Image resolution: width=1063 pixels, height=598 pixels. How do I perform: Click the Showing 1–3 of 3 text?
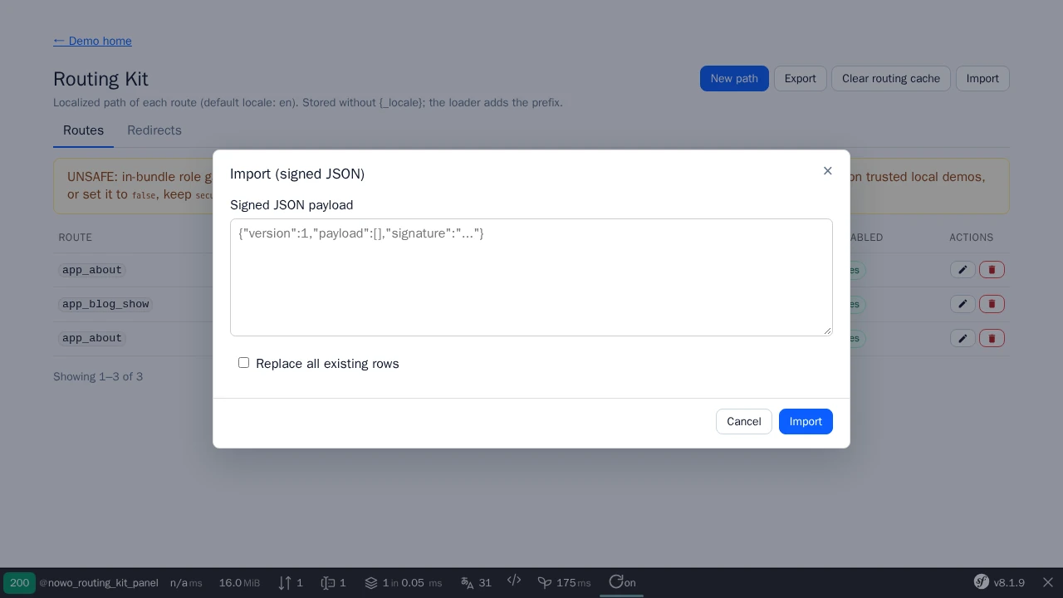(98, 377)
